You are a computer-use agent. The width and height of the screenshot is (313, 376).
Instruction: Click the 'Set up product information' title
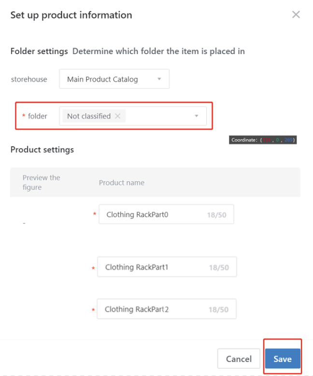pyautogui.click(x=71, y=15)
